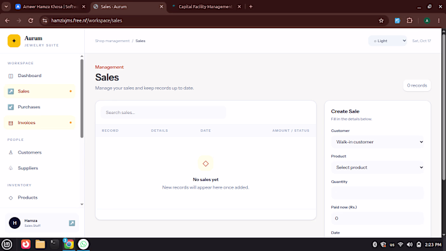Close the Ameer Hamza Khosa tab
This screenshot has width=446, height=251.
pos(83,6)
